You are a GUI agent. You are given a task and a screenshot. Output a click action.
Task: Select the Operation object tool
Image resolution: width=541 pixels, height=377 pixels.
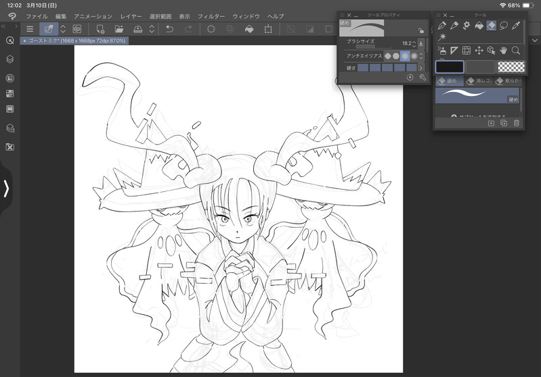[x=492, y=51]
